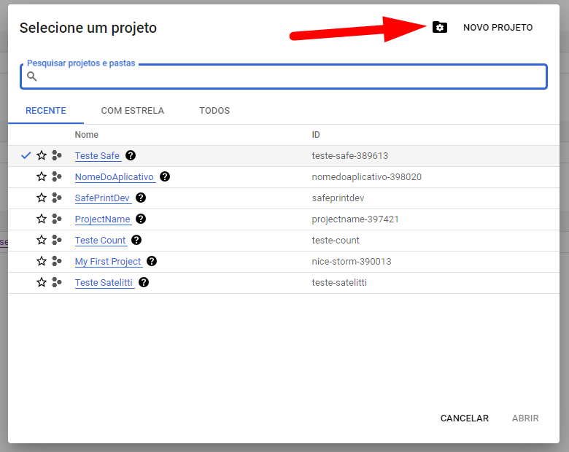Image resolution: width=569 pixels, height=452 pixels.
Task: Switch to the COM ESTRELA tab
Action: [133, 111]
